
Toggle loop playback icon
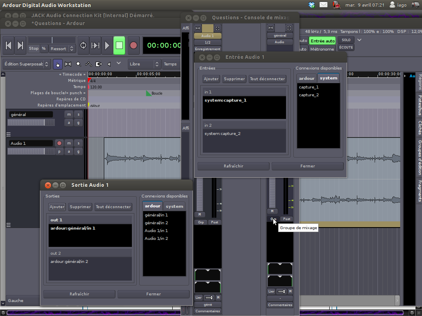pyautogui.click(x=83, y=45)
